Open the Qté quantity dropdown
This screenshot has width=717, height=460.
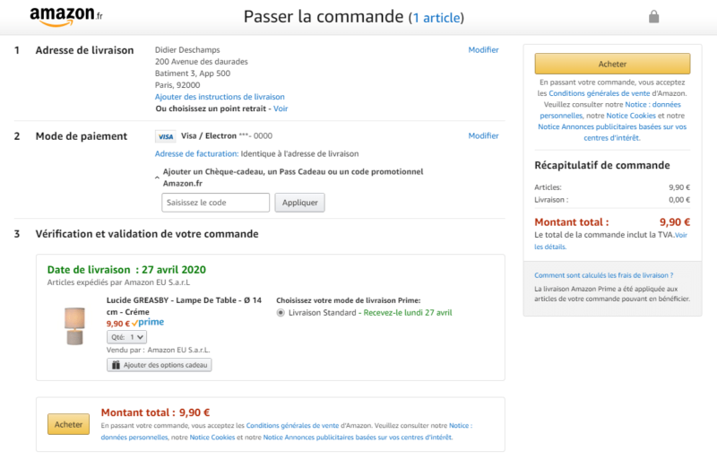click(126, 337)
